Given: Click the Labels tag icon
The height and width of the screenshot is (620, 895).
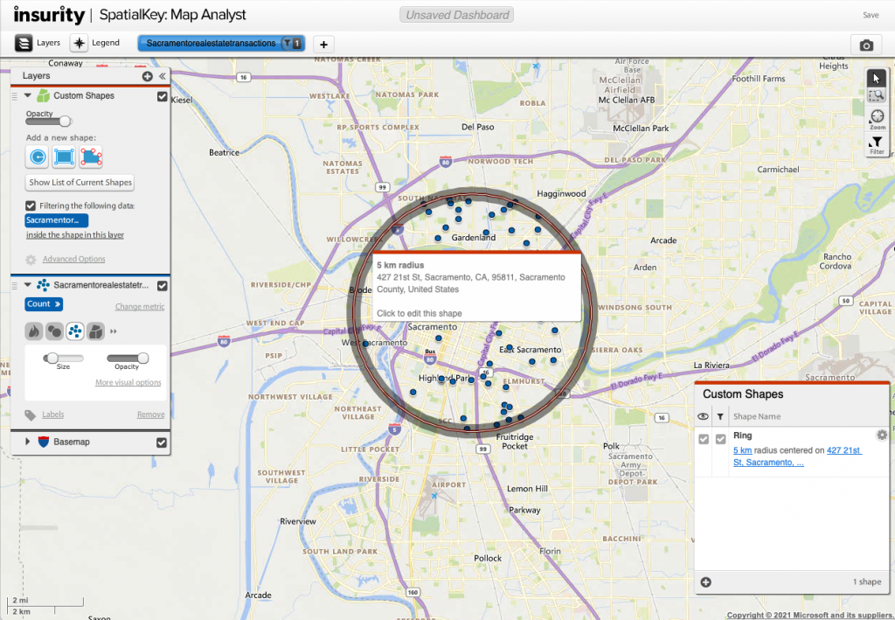Looking at the screenshot, I should (x=31, y=415).
